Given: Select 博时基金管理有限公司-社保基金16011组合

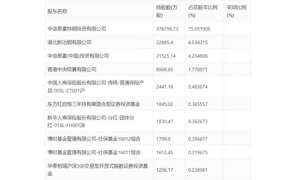Looking at the screenshot, I should (94, 152).
